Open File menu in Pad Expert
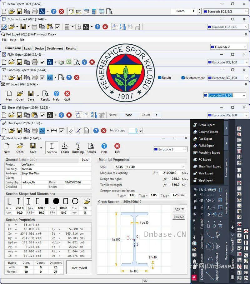Image resolution: width=250 pixels, height=284 pixels. pos(4,40)
